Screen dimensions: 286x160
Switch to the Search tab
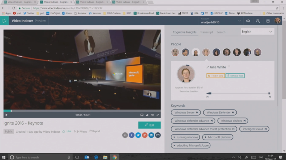click(221, 32)
